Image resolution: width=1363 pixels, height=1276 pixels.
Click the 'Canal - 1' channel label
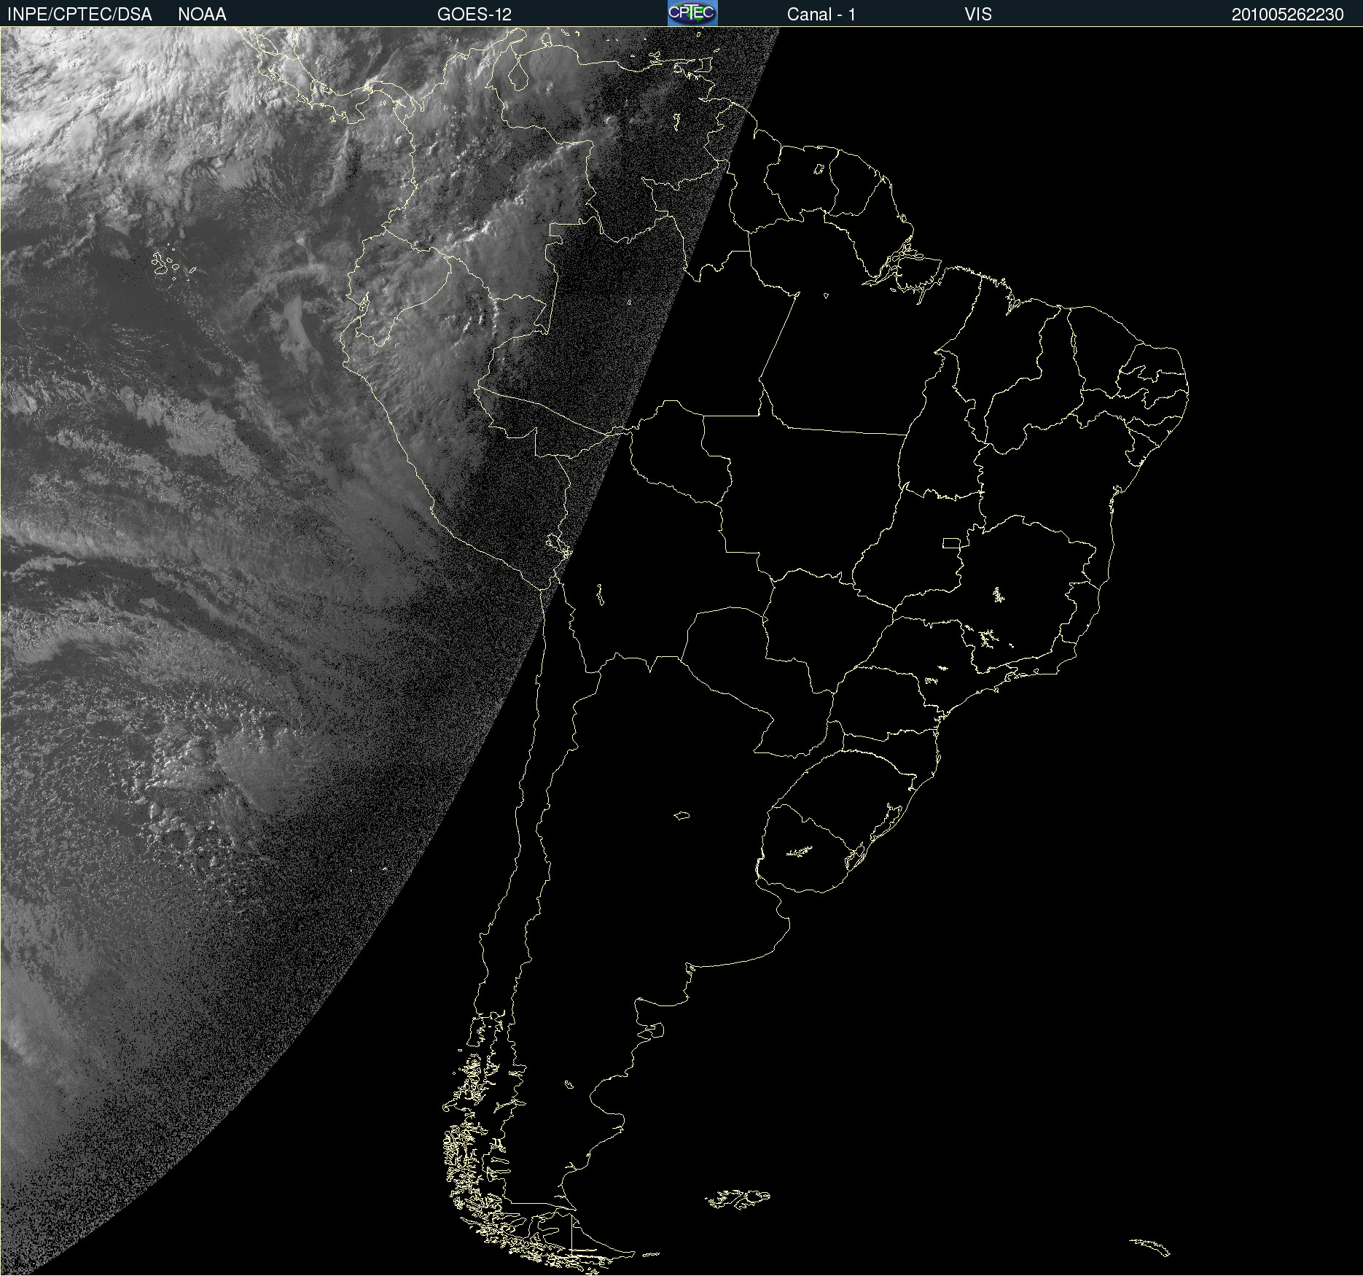[x=821, y=15]
